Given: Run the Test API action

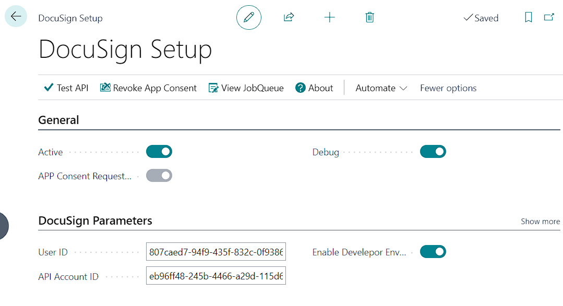Looking at the screenshot, I should pyautogui.click(x=66, y=88).
